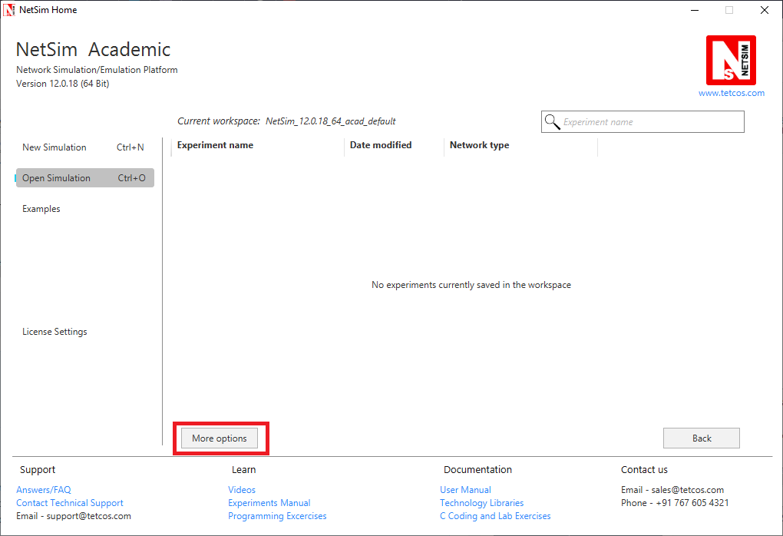Click the Back button
Image resolution: width=783 pixels, height=536 pixels.
pyautogui.click(x=701, y=438)
